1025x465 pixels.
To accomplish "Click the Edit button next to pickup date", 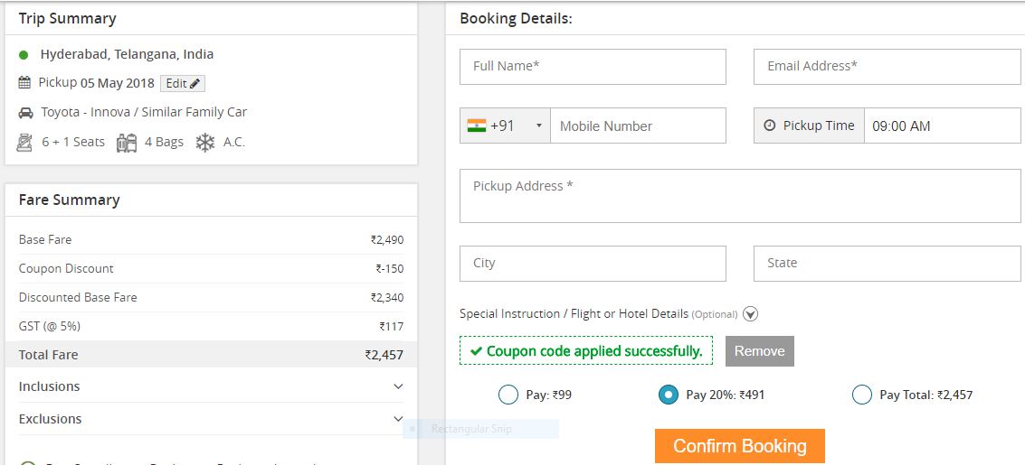I will coord(183,83).
